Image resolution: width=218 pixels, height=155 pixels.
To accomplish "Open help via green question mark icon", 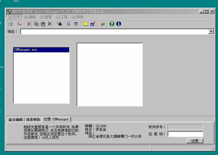I will 112,24.
